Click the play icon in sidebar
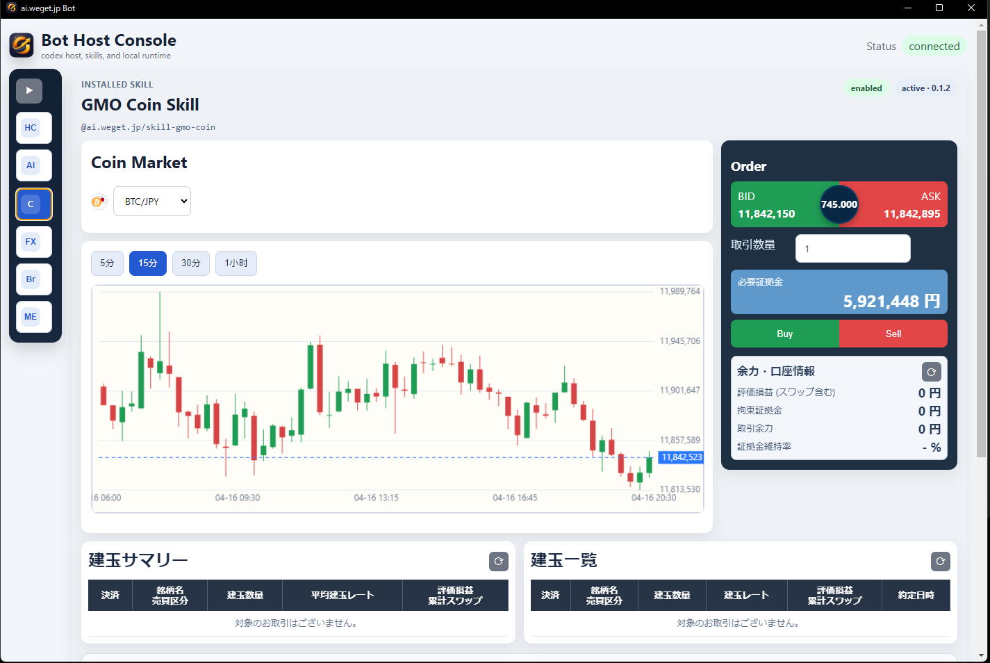The image size is (990, 663). pyautogui.click(x=29, y=90)
